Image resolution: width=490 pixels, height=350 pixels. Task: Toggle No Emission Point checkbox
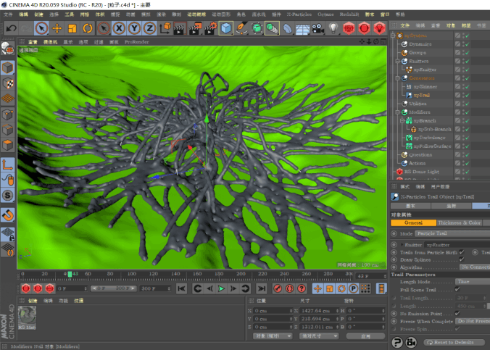pyautogui.click(x=457, y=314)
